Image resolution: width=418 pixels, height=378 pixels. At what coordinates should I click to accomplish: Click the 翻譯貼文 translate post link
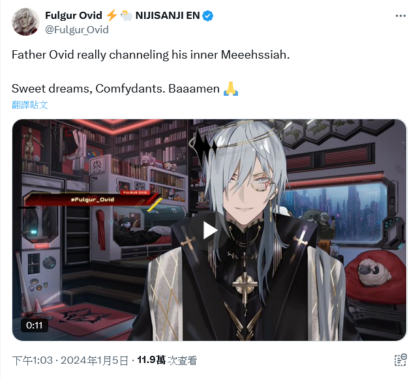29,105
